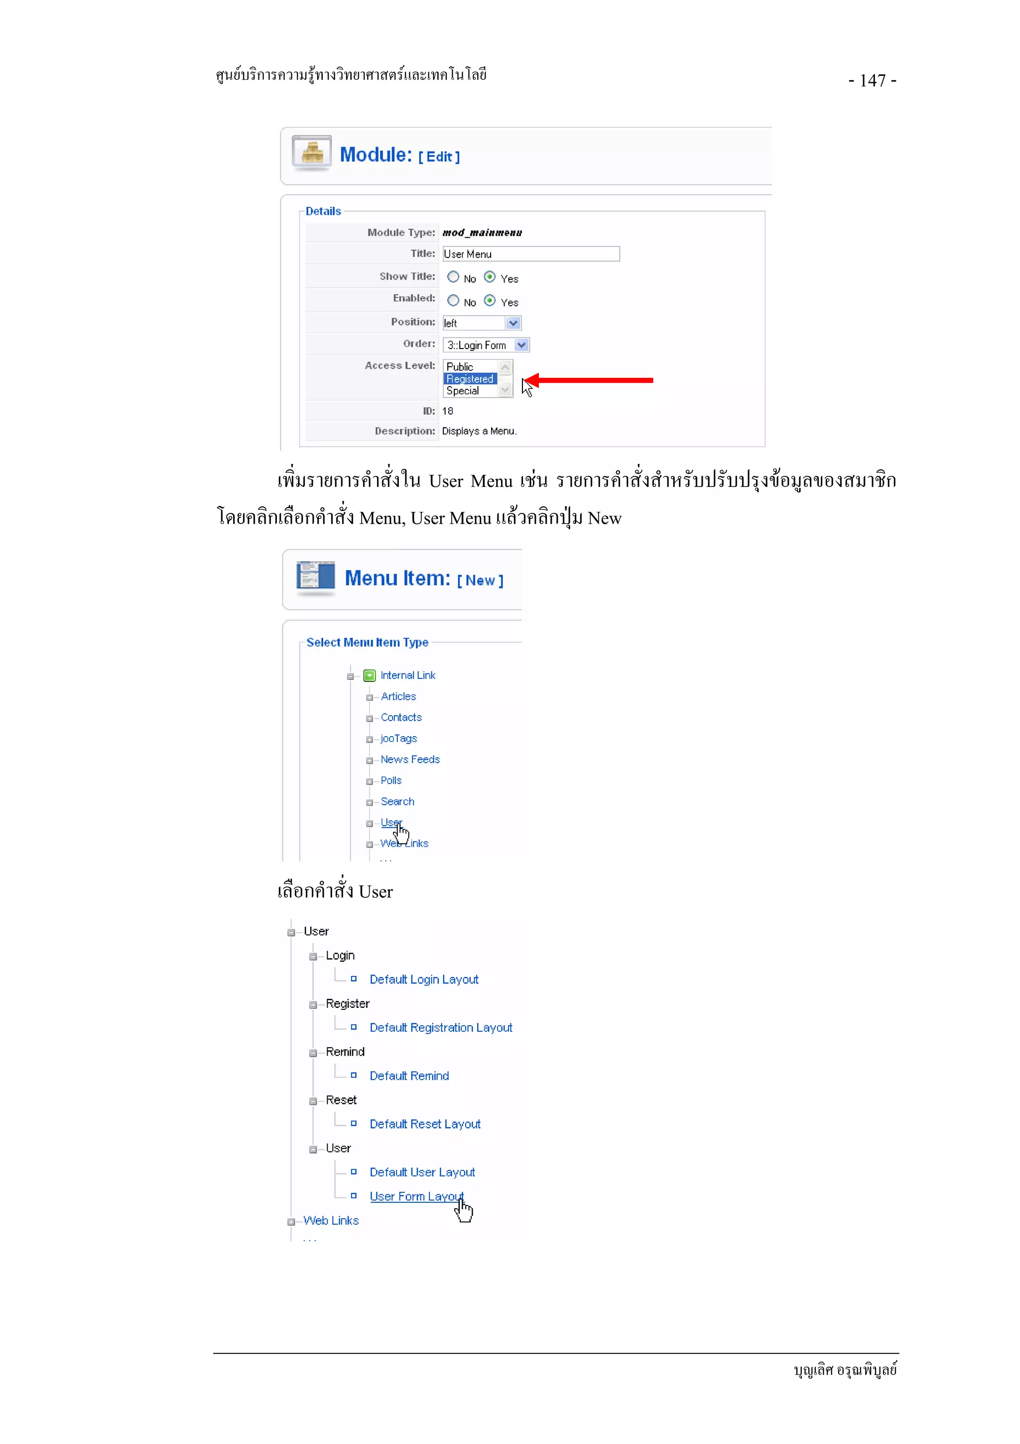This screenshot has width=1020, height=1444.
Task: Click square bullet beside Default Reset Layout
Action: (x=354, y=1123)
